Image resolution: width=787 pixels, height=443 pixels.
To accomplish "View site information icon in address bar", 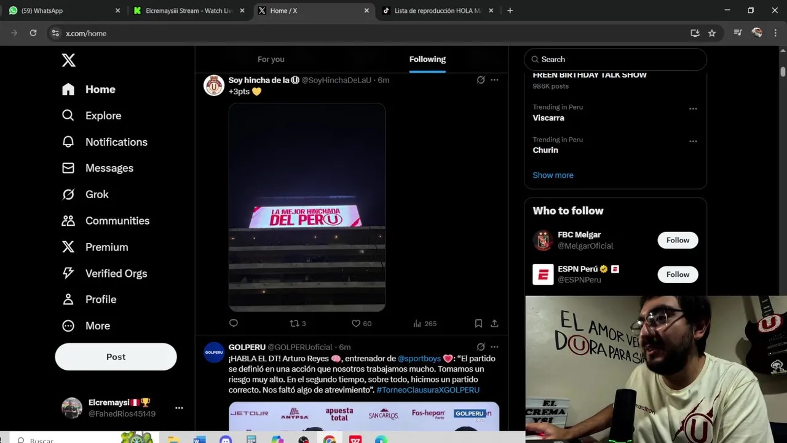I will [55, 33].
